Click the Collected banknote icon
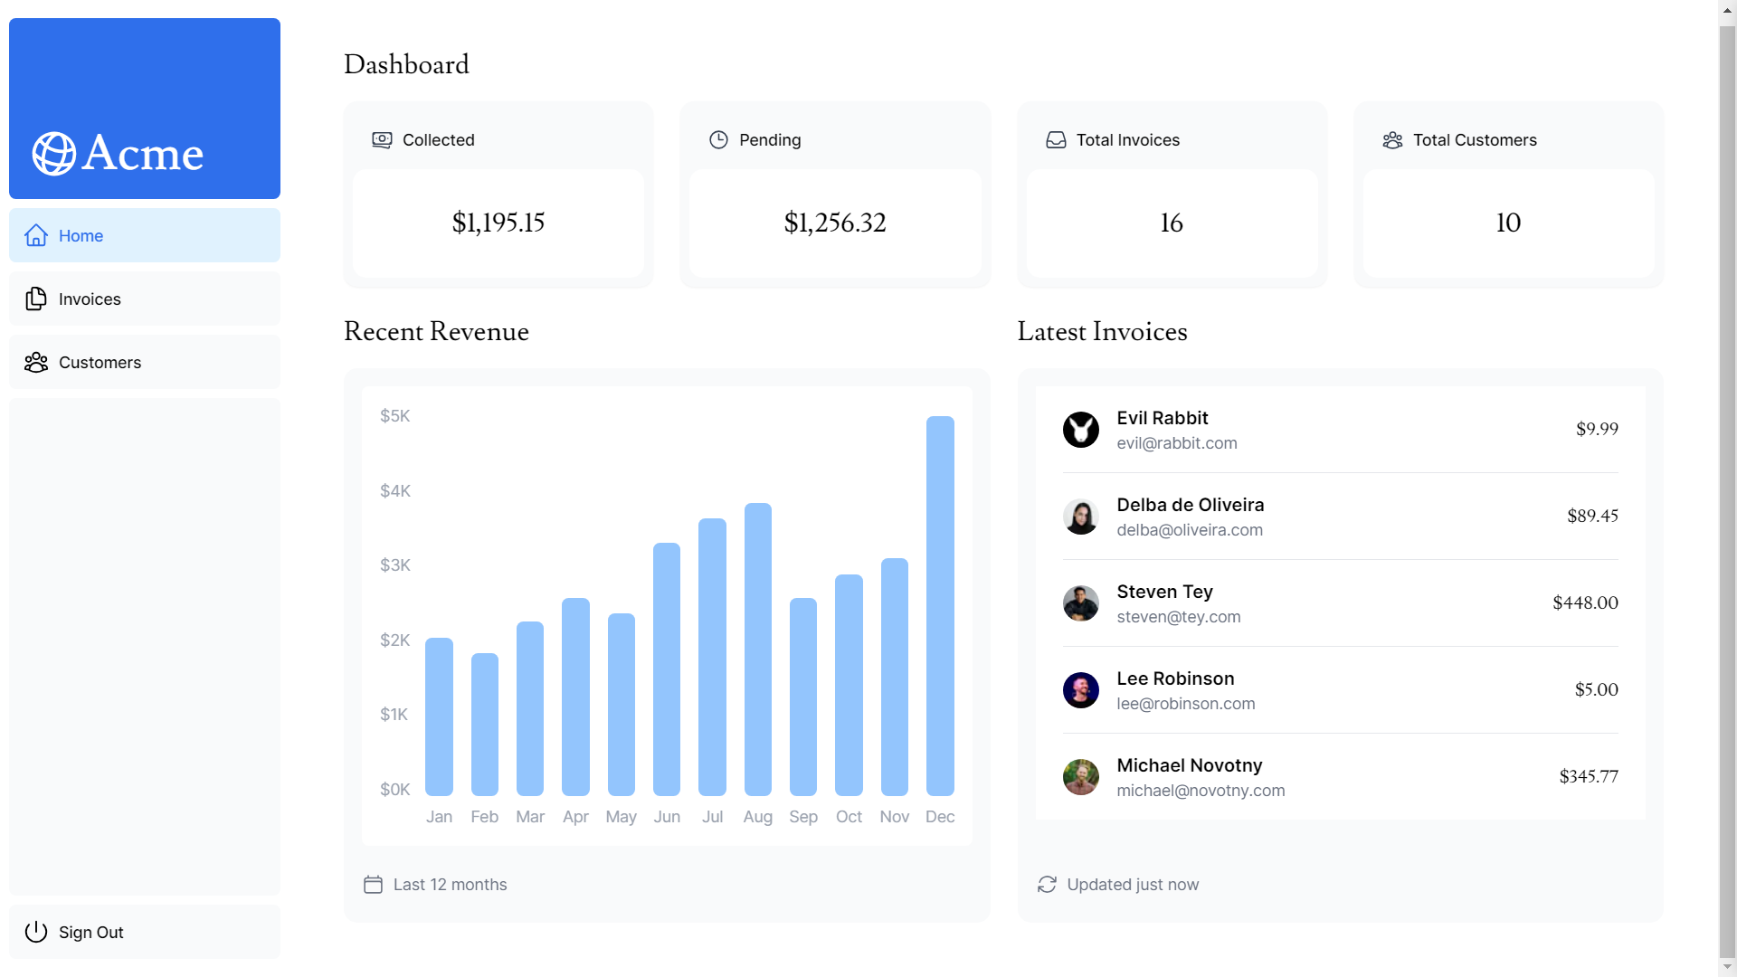The height and width of the screenshot is (977, 1737). (382, 140)
